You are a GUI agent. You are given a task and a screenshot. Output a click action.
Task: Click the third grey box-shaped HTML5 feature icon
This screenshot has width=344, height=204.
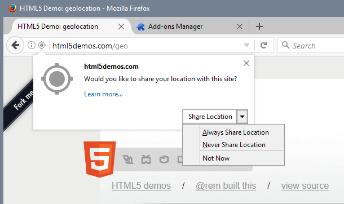tap(164, 159)
